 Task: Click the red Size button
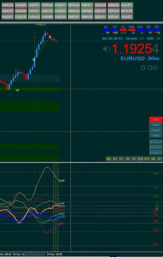click(156, 120)
